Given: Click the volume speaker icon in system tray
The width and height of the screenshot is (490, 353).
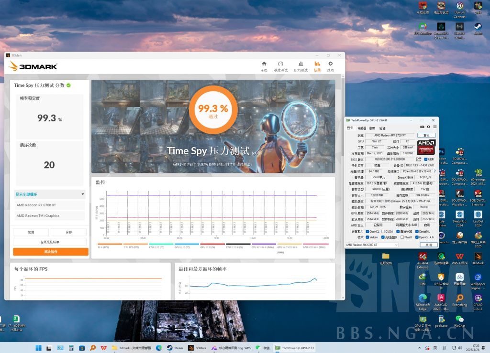Looking at the screenshot, I should coord(460,348).
